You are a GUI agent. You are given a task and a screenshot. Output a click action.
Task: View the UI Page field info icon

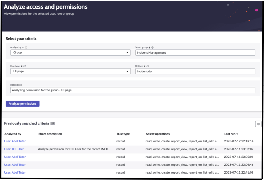tap(148, 66)
